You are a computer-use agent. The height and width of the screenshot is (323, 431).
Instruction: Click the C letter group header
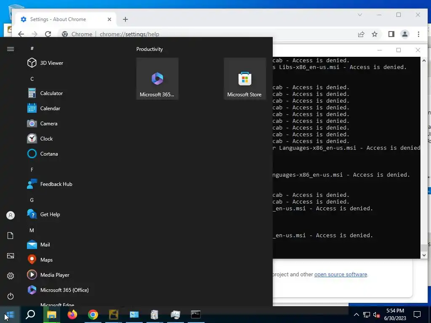click(x=32, y=79)
